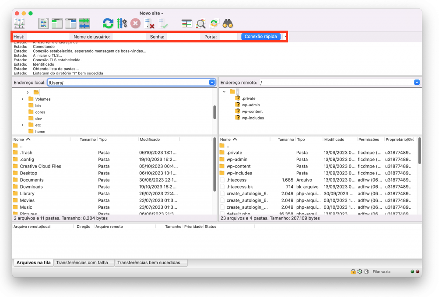Open the Transferências bem sucedidas tab
The height and width of the screenshot is (297, 439).
click(151, 262)
